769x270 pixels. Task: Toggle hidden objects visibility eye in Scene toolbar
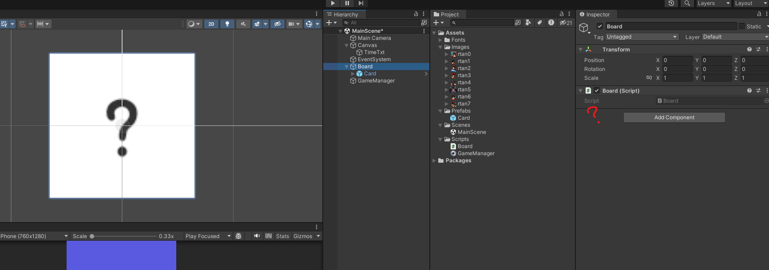click(277, 24)
